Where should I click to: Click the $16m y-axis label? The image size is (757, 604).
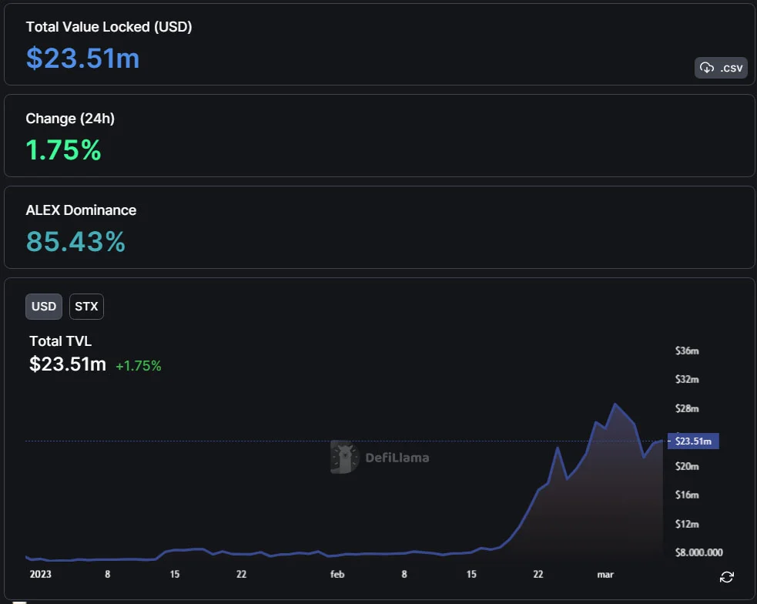(x=687, y=495)
